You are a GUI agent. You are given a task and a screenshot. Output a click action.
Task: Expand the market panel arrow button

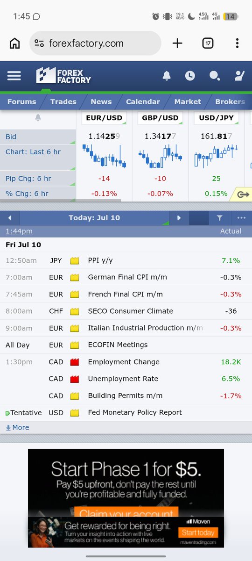pyautogui.click(x=243, y=194)
